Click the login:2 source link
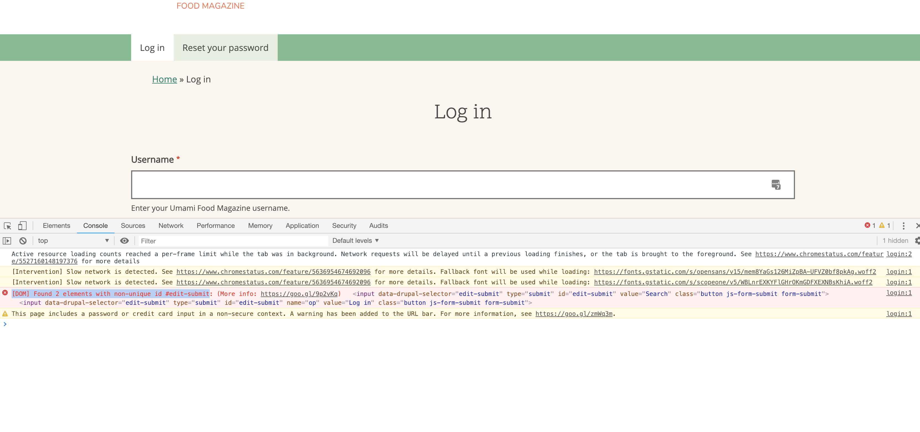 899,254
